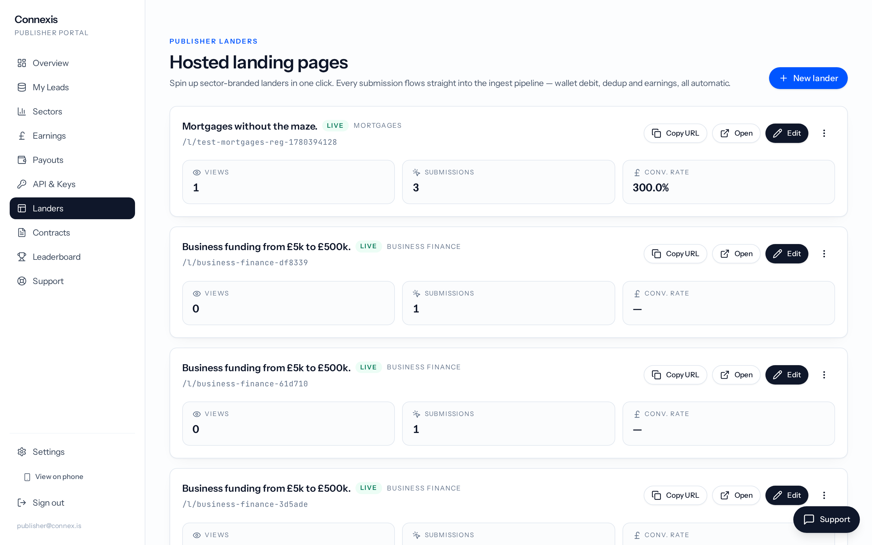
Task: Copy URL icon for business-finance-61d710 lander
Action: click(x=656, y=375)
